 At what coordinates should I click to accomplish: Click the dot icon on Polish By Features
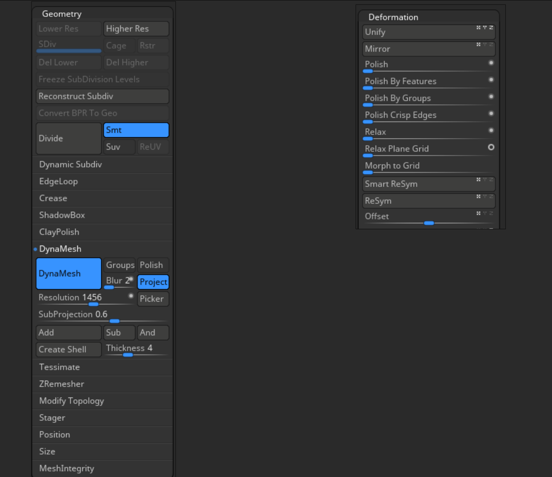[491, 80]
